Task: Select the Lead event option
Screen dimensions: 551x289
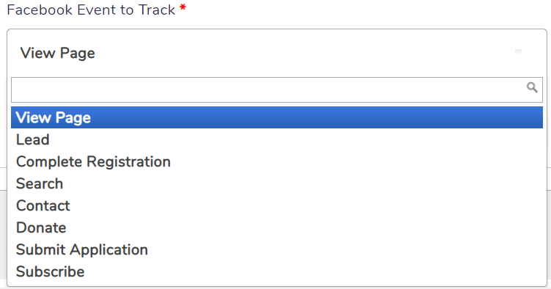Action: pyautogui.click(x=277, y=139)
